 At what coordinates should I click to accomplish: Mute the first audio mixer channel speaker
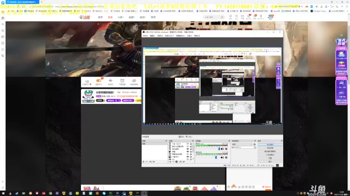[x=222, y=149]
